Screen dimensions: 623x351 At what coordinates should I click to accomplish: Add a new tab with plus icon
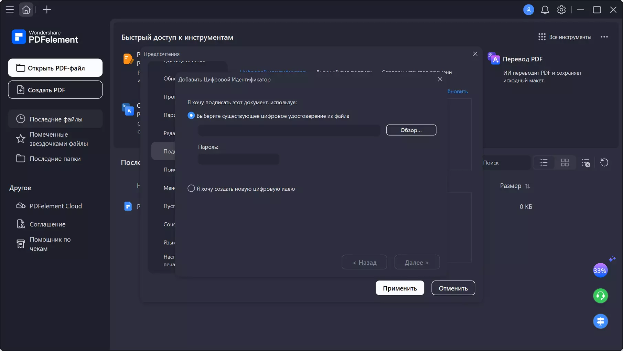coord(47,10)
